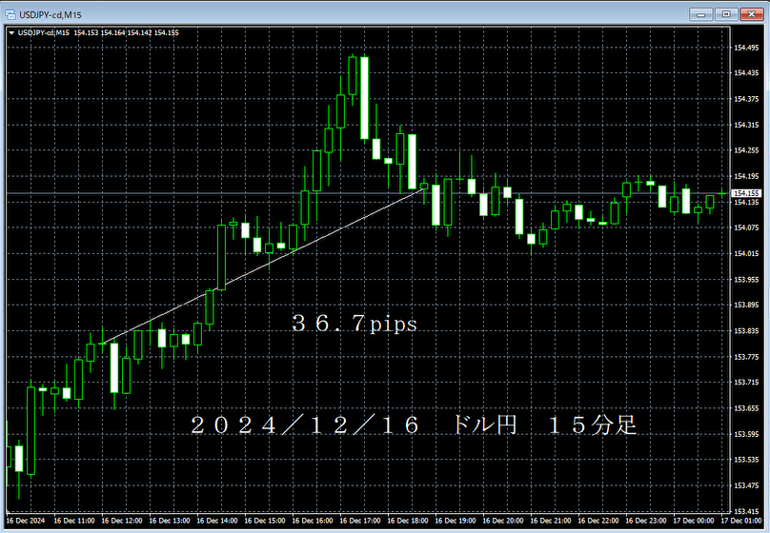Click the time axis label '16 Dec 22:00'

click(x=598, y=521)
